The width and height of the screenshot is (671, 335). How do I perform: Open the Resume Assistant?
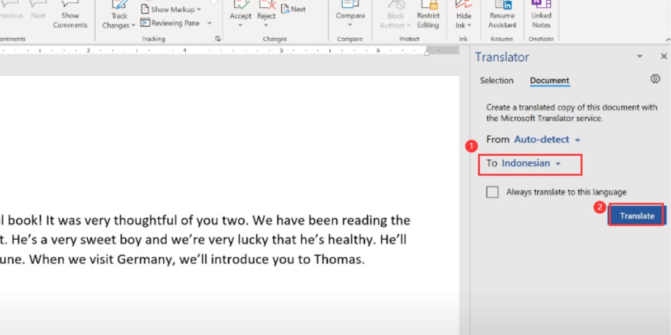coord(502,15)
